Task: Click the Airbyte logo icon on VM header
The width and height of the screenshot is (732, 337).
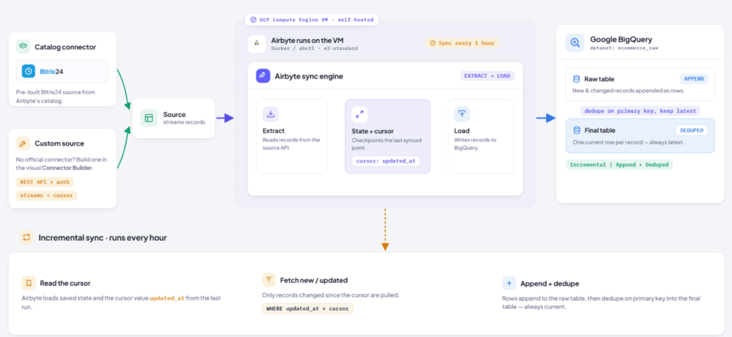Action: 257,44
